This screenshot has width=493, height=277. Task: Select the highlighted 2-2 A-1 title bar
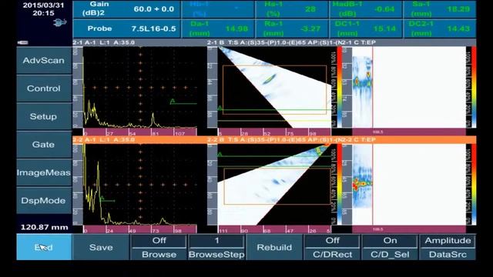coord(139,140)
